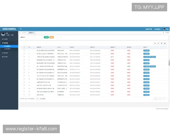The width and height of the screenshot is (170, 136).
Task: Select the checkbox for row 5
Action: point(24,63)
